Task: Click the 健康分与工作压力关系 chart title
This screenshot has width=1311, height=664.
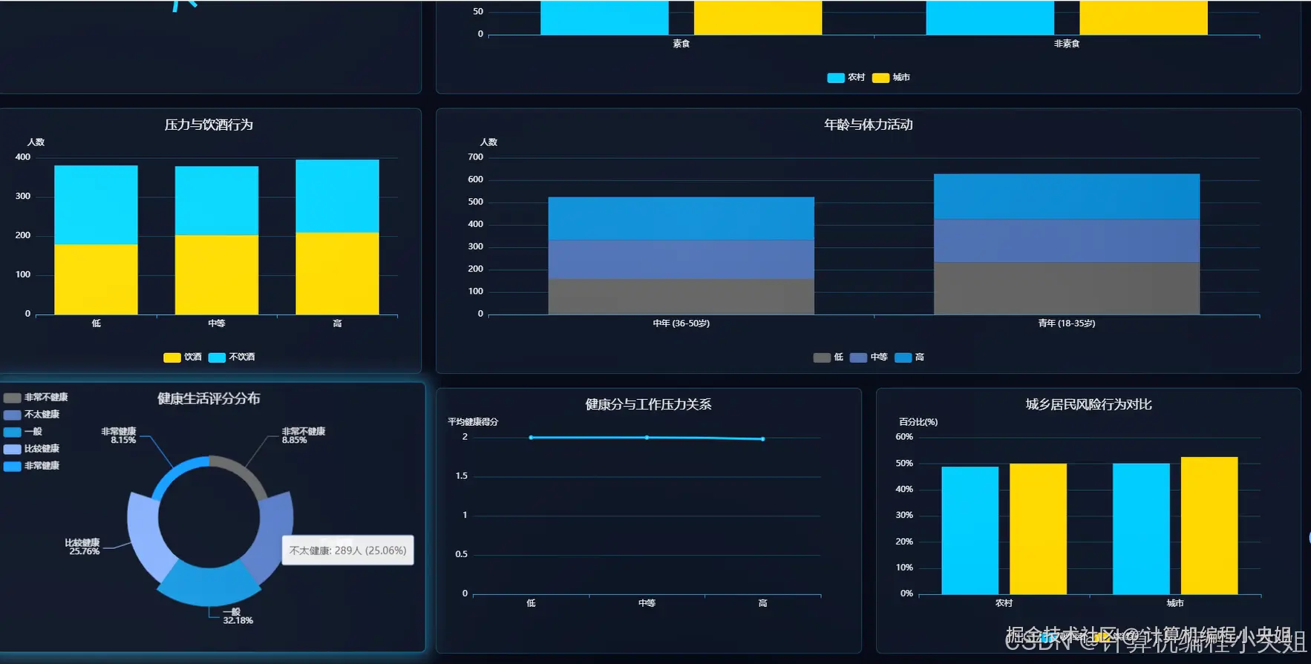Action: click(x=648, y=404)
